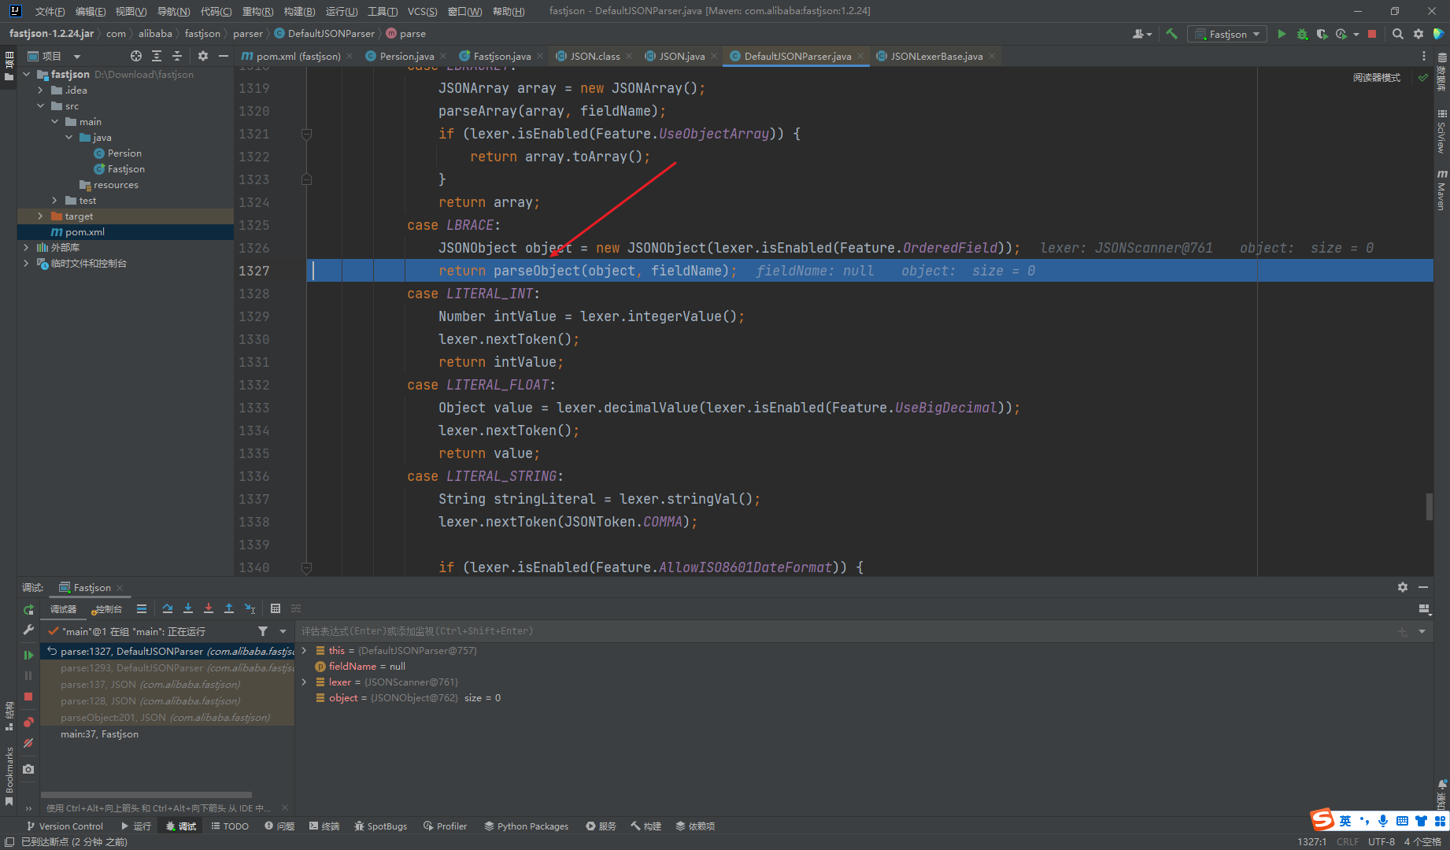This screenshot has height=850, width=1450.
Task: Click locate-in-project target icon in project panel
Action: (x=136, y=56)
